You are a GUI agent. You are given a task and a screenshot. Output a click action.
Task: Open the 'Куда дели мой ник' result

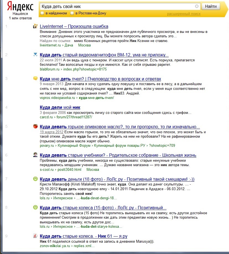click(x=60, y=108)
